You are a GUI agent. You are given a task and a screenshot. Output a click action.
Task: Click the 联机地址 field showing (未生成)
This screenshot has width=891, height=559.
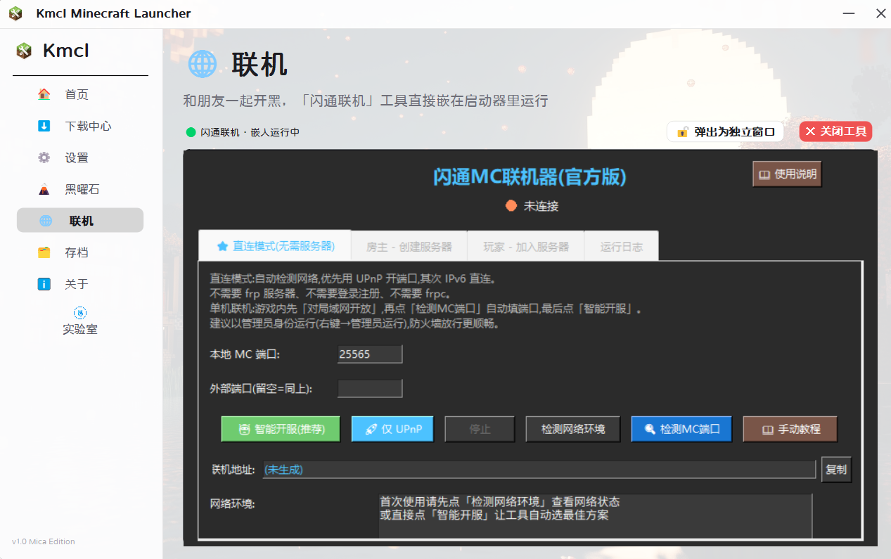(539, 470)
